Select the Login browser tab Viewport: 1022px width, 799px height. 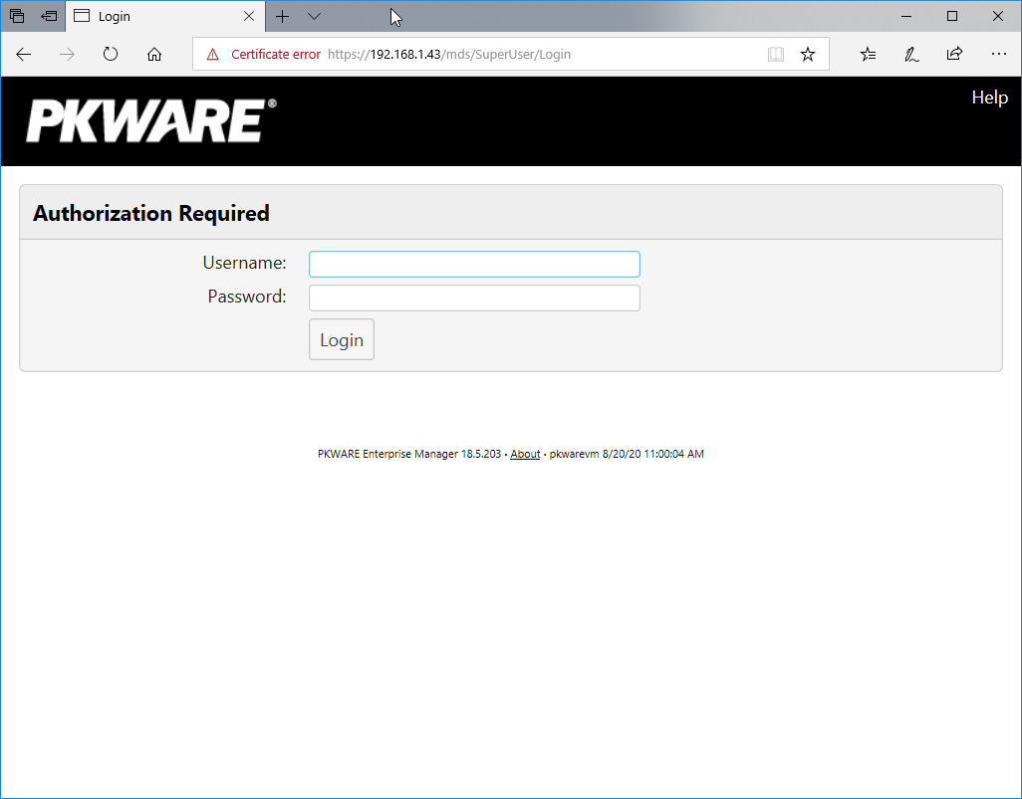tap(149, 17)
